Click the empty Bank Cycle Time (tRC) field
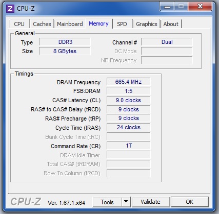This screenshot has height=214, width=219. point(129,136)
